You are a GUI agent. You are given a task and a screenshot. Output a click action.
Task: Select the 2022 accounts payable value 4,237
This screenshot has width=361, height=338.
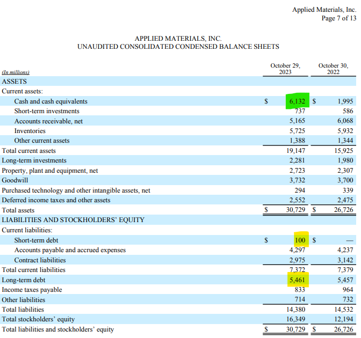pos(345,250)
